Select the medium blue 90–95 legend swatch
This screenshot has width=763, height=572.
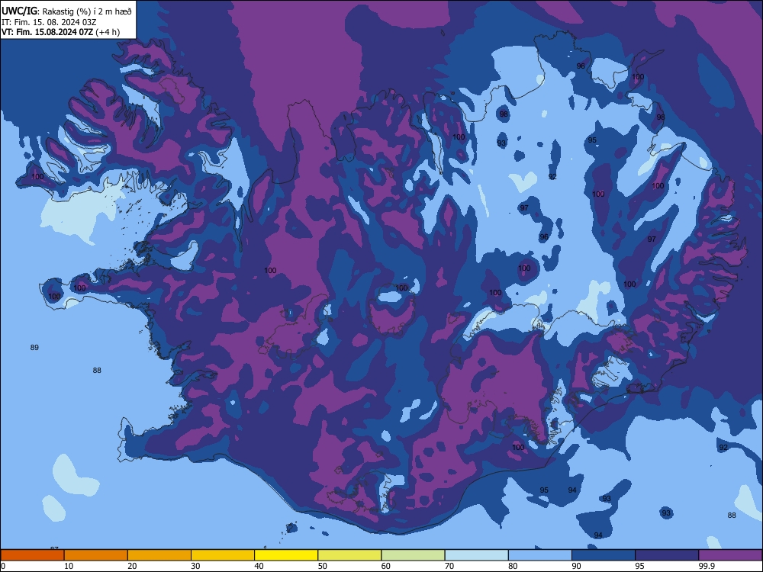[x=604, y=555]
